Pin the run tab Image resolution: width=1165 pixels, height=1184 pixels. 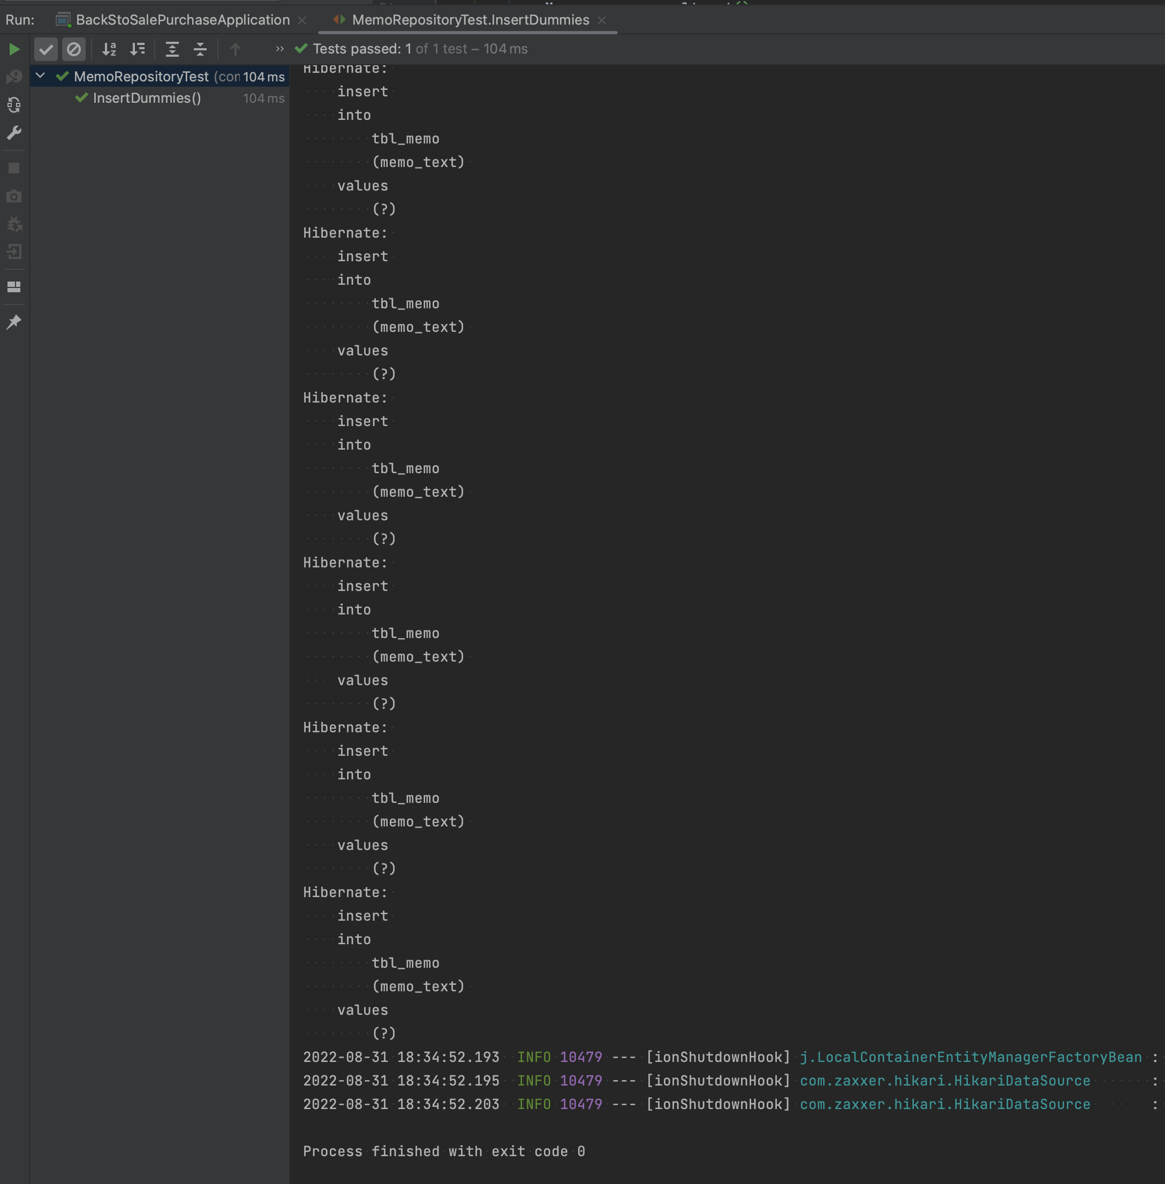coord(14,322)
